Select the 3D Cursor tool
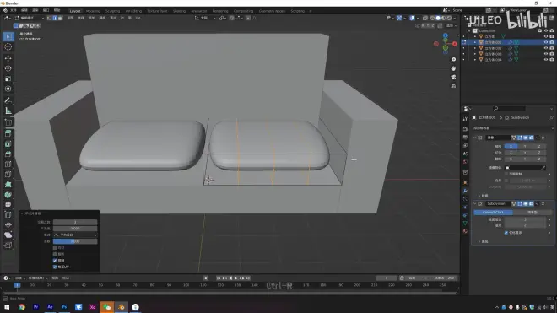Viewport: 557px width, 313px height. (8, 47)
